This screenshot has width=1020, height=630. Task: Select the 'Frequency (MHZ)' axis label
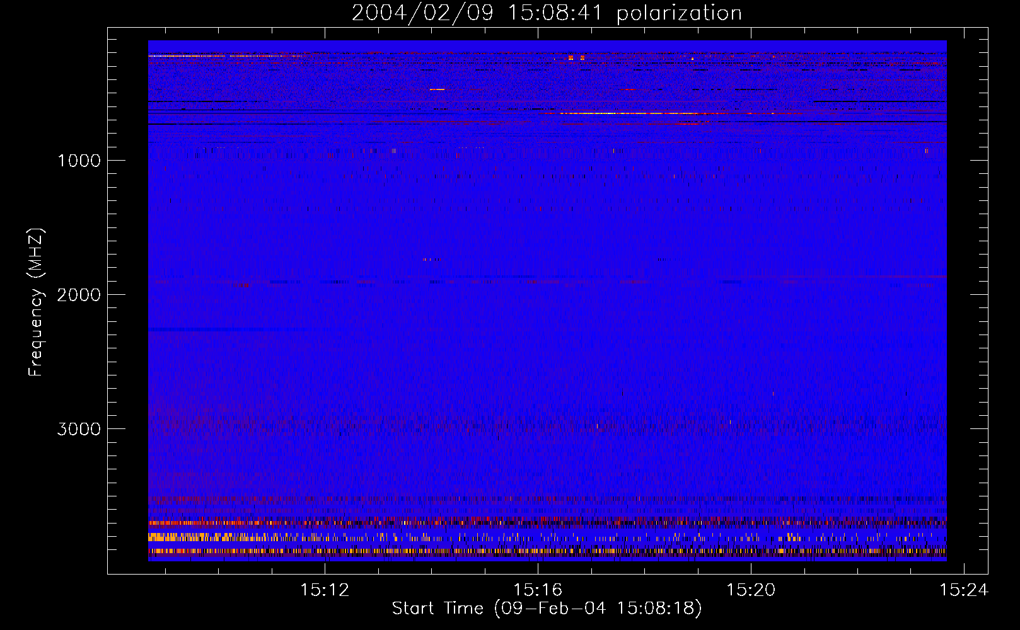[35, 302]
